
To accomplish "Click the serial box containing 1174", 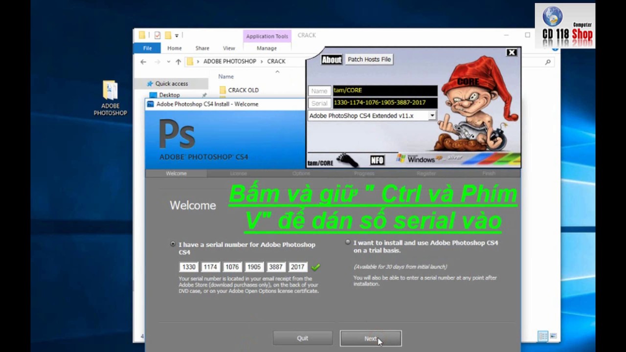I will pos(210,267).
